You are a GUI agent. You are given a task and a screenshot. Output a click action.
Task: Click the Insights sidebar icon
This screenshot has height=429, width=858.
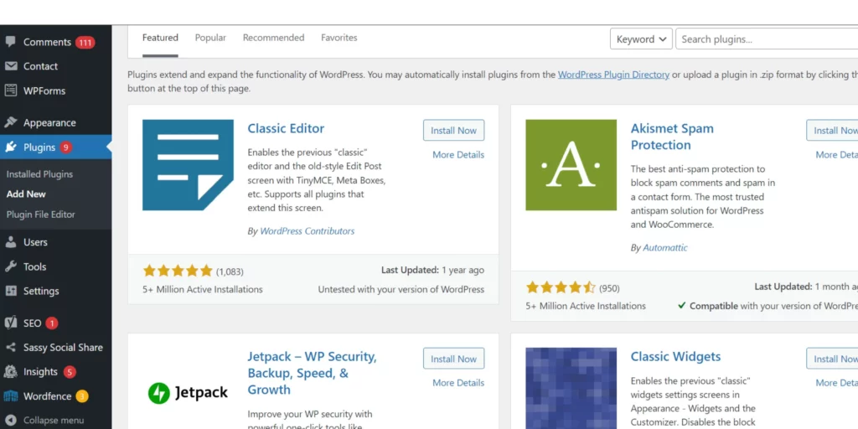pos(10,371)
